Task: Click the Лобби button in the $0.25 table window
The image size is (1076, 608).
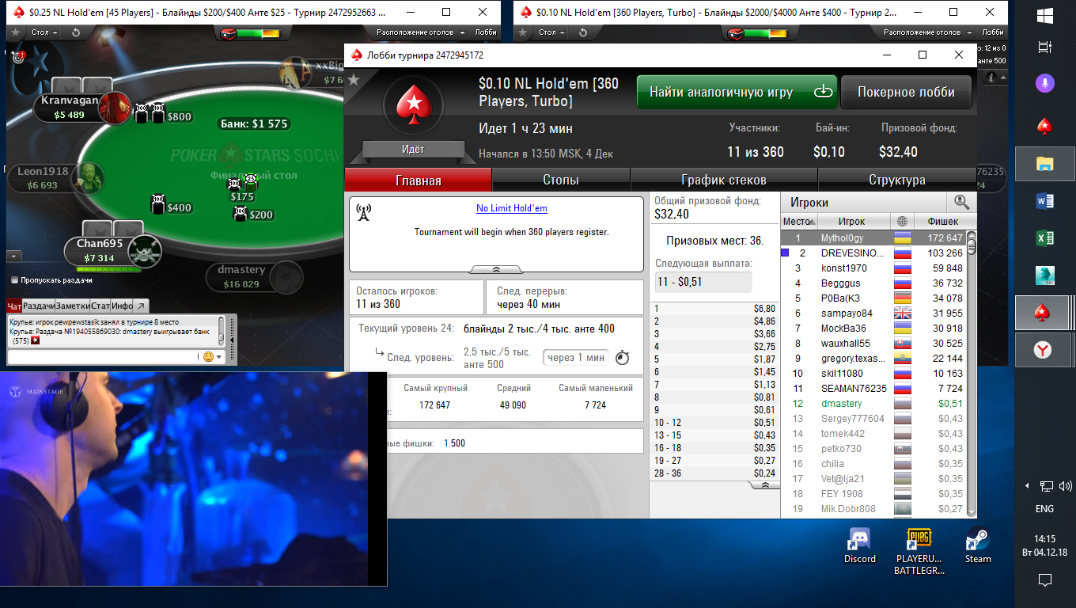Action: pyautogui.click(x=485, y=32)
